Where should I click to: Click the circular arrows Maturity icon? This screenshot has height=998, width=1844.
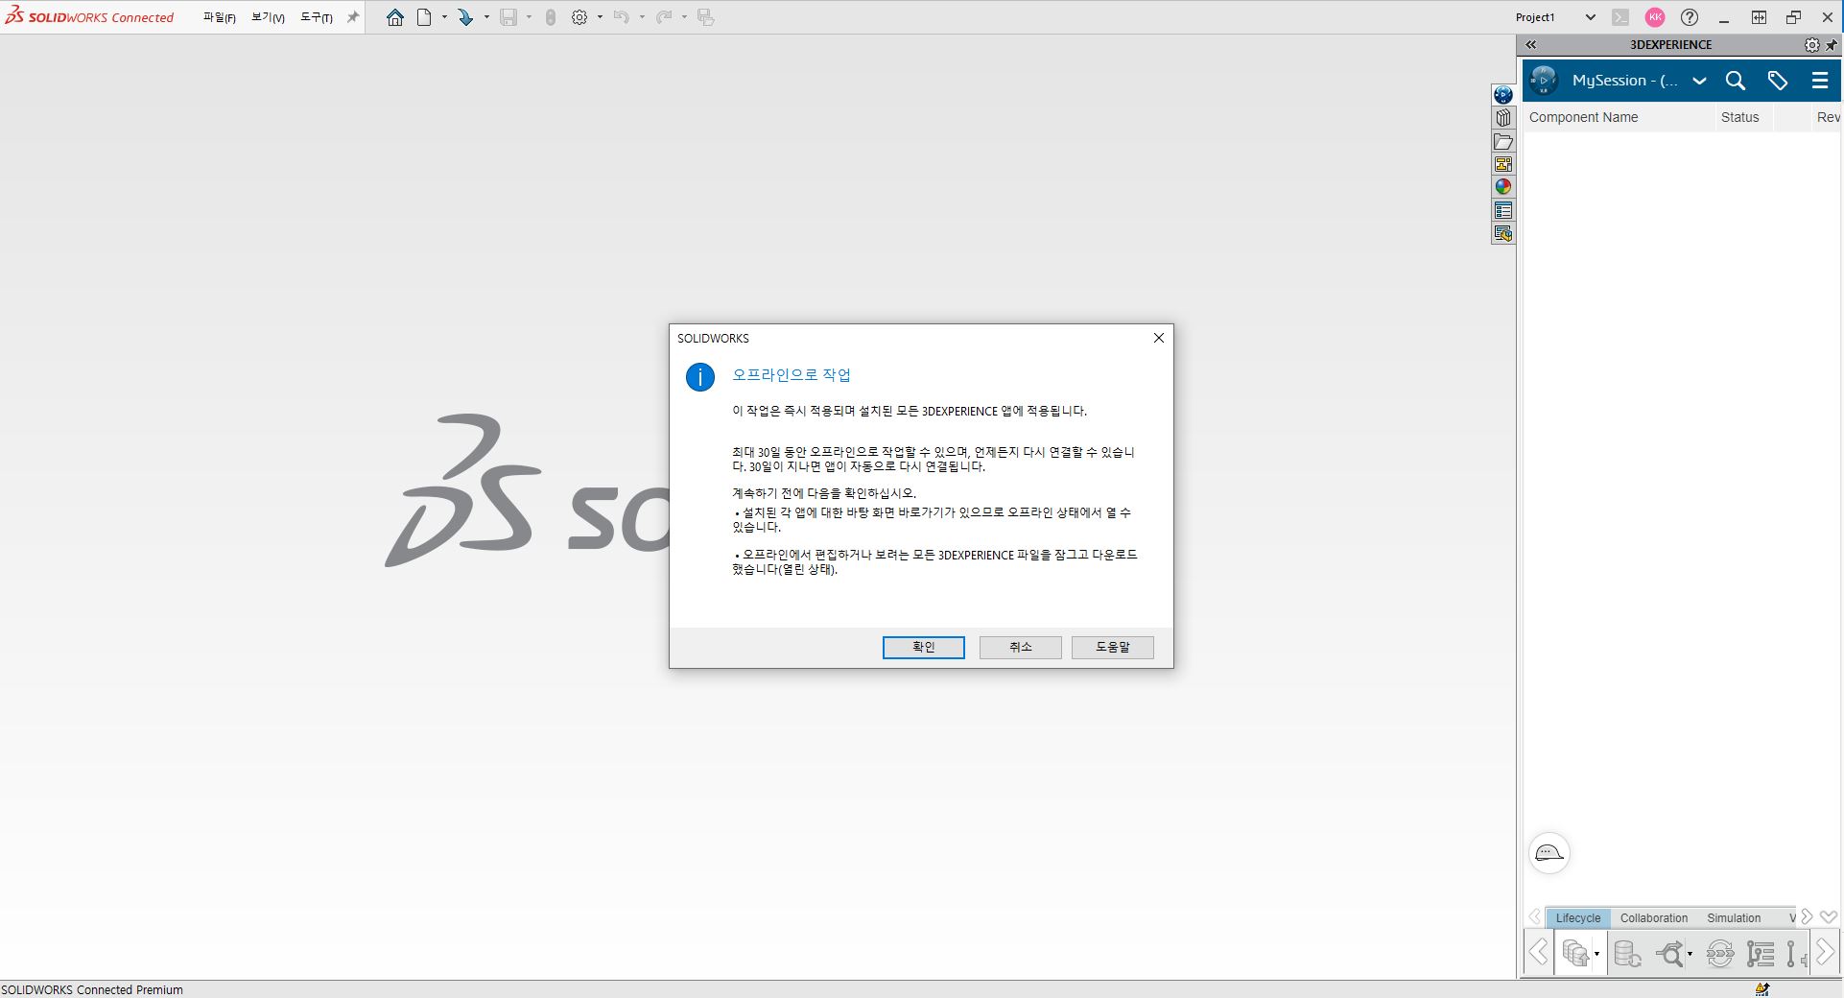pos(1720,953)
